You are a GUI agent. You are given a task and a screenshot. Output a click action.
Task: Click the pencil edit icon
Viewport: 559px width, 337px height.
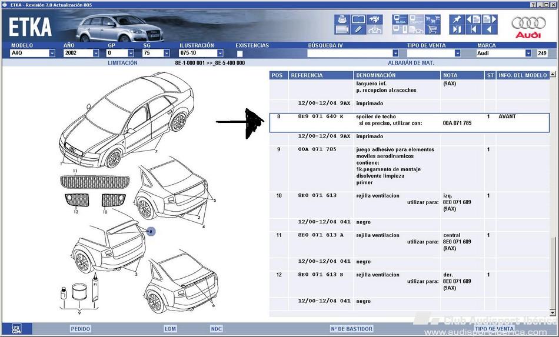(x=359, y=29)
